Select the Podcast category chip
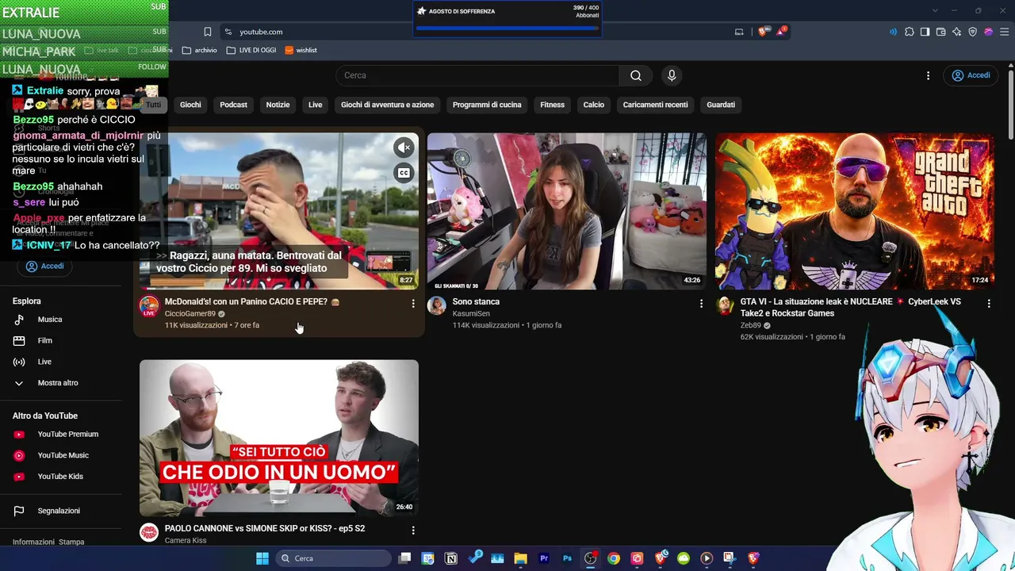This screenshot has width=1015, height=571. (233, 105)
